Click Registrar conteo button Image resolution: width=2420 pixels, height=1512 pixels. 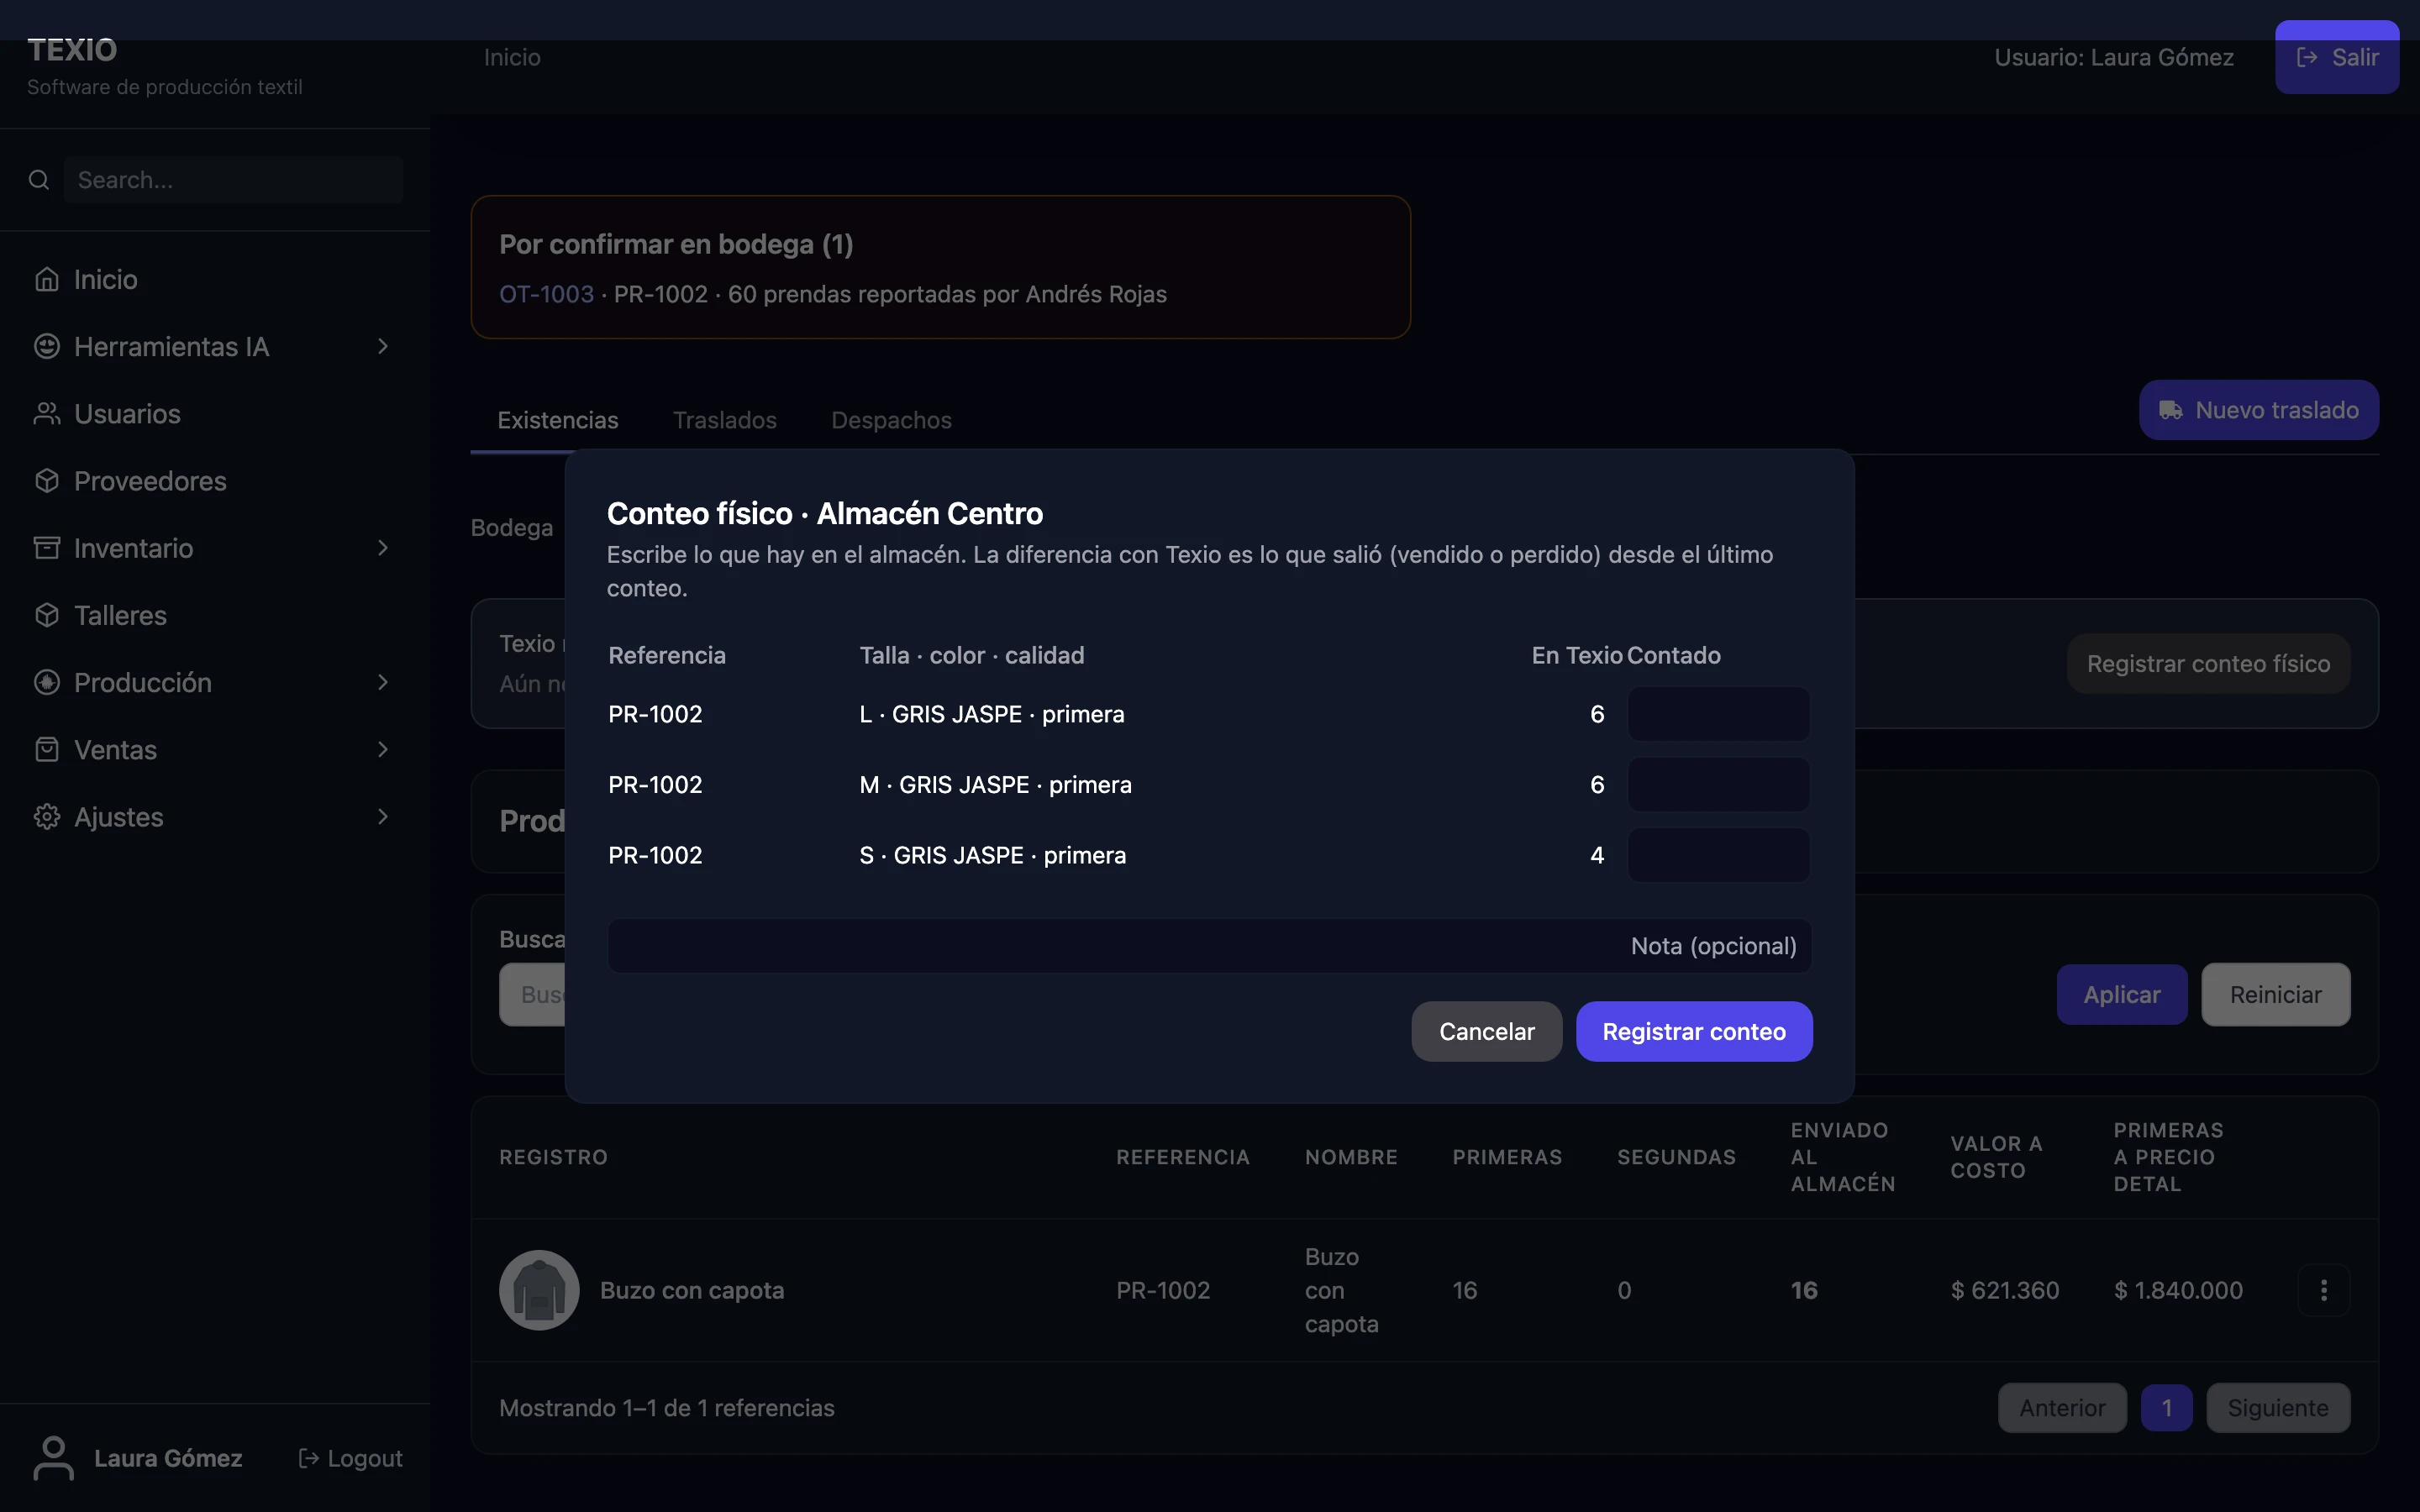pos(1694,1031)
